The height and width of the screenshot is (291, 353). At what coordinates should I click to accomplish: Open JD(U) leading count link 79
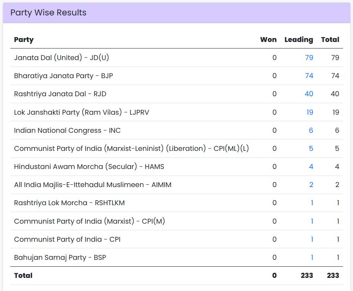click(x=309, y=58)
